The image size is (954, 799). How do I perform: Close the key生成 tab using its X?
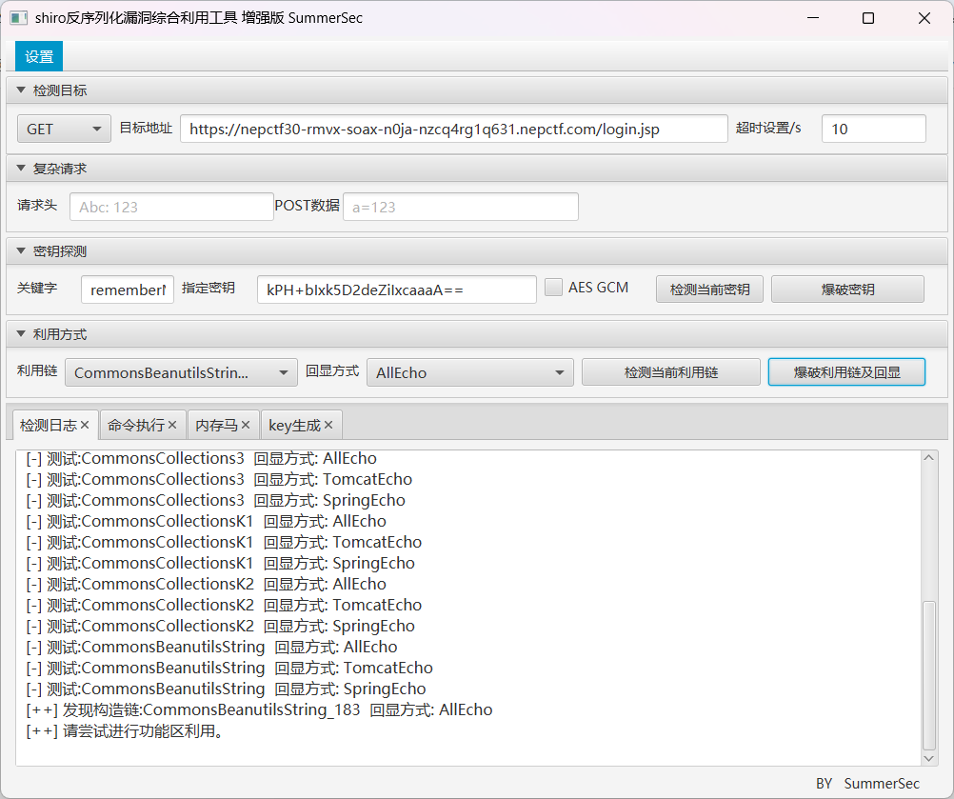point(328,426)
